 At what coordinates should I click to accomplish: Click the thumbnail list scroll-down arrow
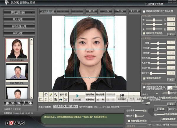(x=32, y=97)
